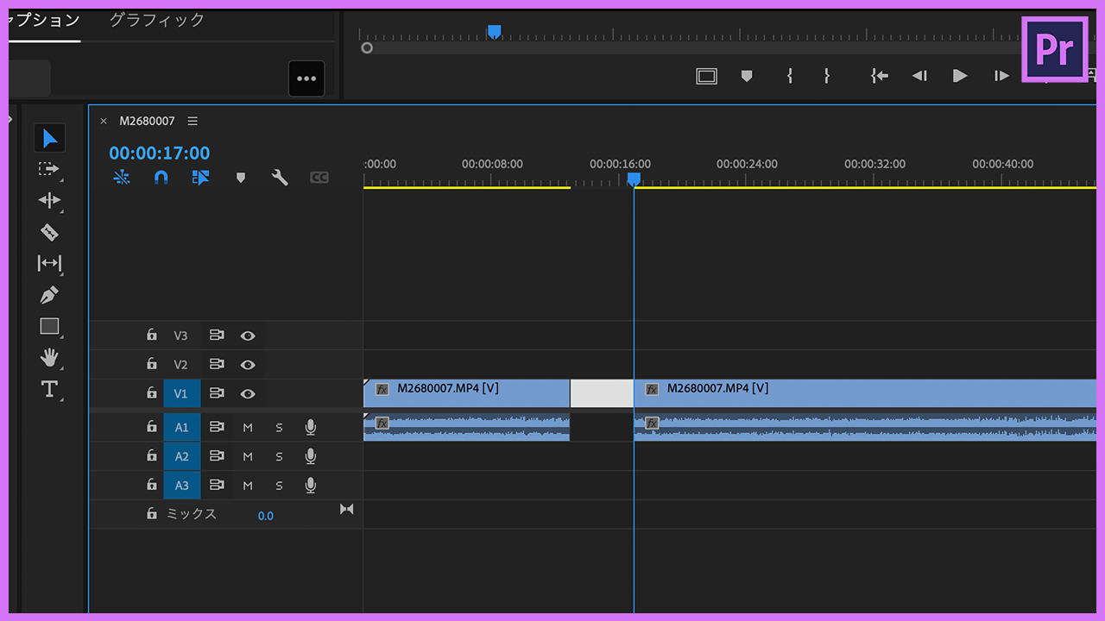Select the Pen tool
Screen dimensions: 1105x621
coord(49,295)
